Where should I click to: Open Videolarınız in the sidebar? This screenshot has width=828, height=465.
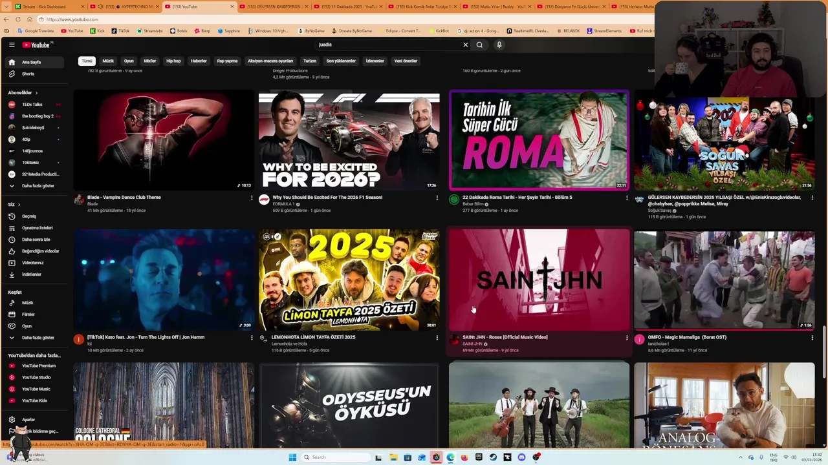pyautogui.click(x=34, y=263)
